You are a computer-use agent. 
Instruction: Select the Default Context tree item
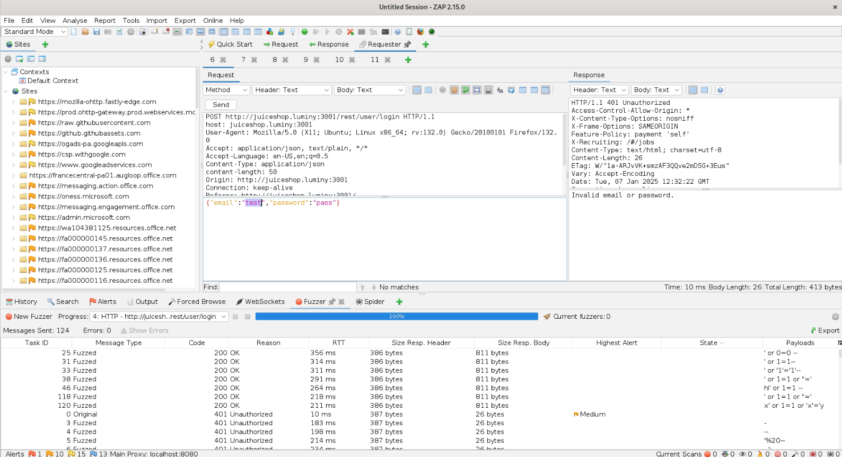[49, 81]
